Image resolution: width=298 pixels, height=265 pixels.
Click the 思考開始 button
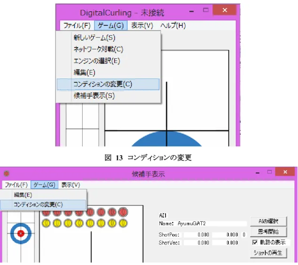[268, 232]
